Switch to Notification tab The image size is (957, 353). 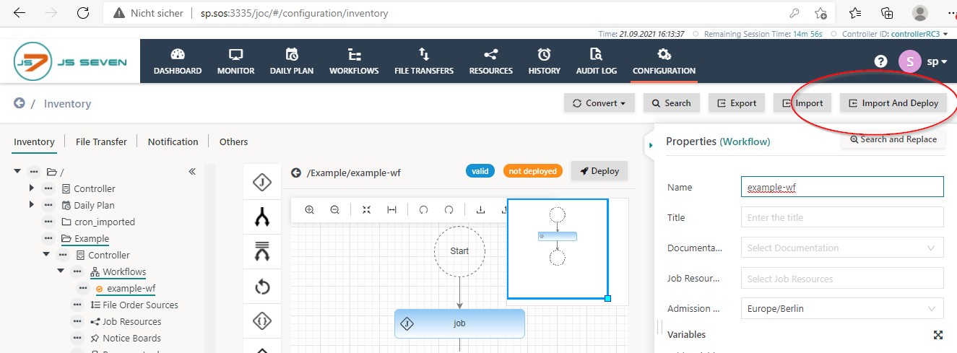coord(173,142)
